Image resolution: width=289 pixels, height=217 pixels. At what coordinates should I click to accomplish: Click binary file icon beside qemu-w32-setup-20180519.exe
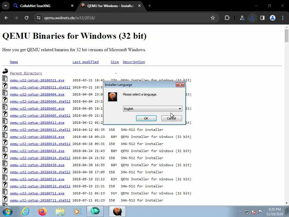pyautogui.click(x=5, y=177)
